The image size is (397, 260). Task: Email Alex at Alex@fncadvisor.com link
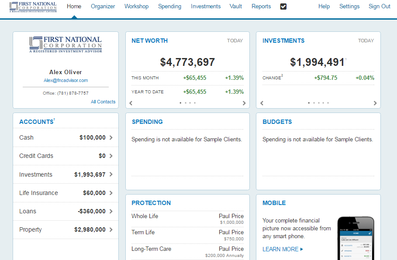pyautogui.click(x=66, y=80)
